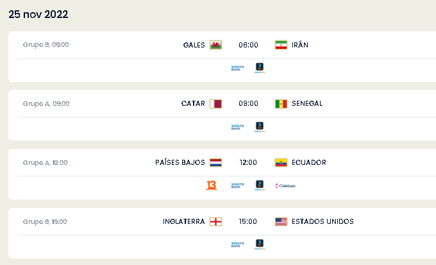The width and height of the screenshot is (436, 265).
Task: Open the ESTADOS UNIDOS team link
Action: (323, 221)
